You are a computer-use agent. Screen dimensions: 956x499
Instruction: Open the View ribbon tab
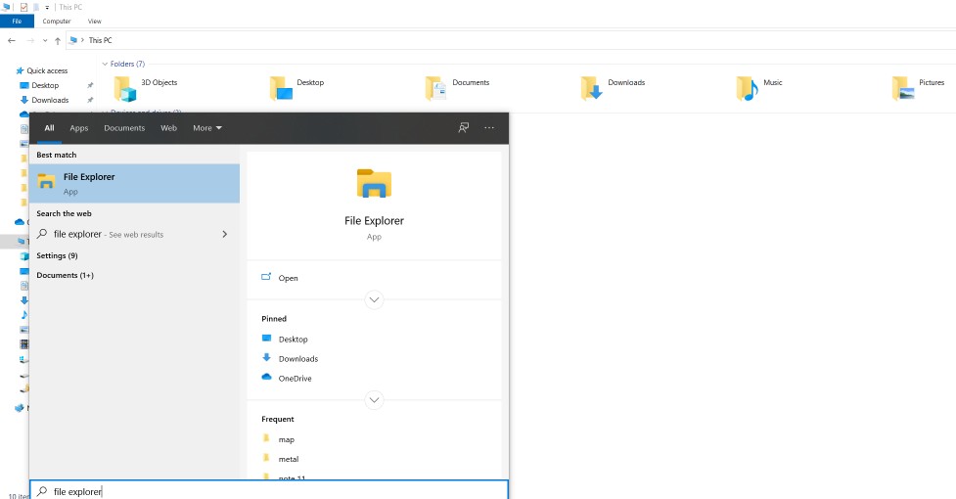95,22
